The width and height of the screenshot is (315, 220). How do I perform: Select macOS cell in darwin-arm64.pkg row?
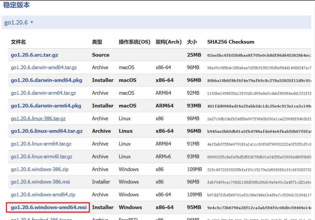128,106
